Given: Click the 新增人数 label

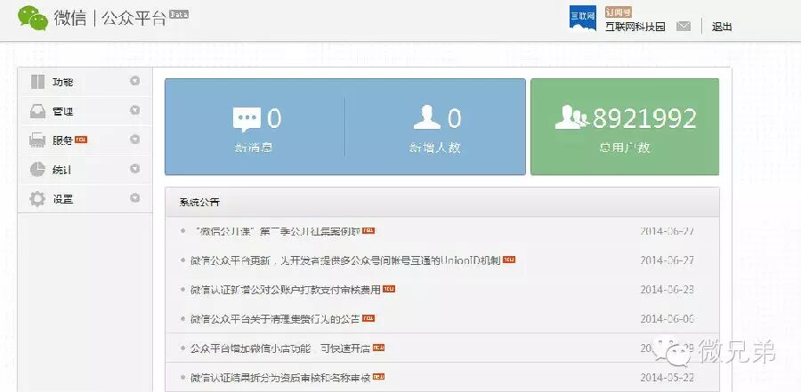Looking at the screenshot, I should pos(434,148).
